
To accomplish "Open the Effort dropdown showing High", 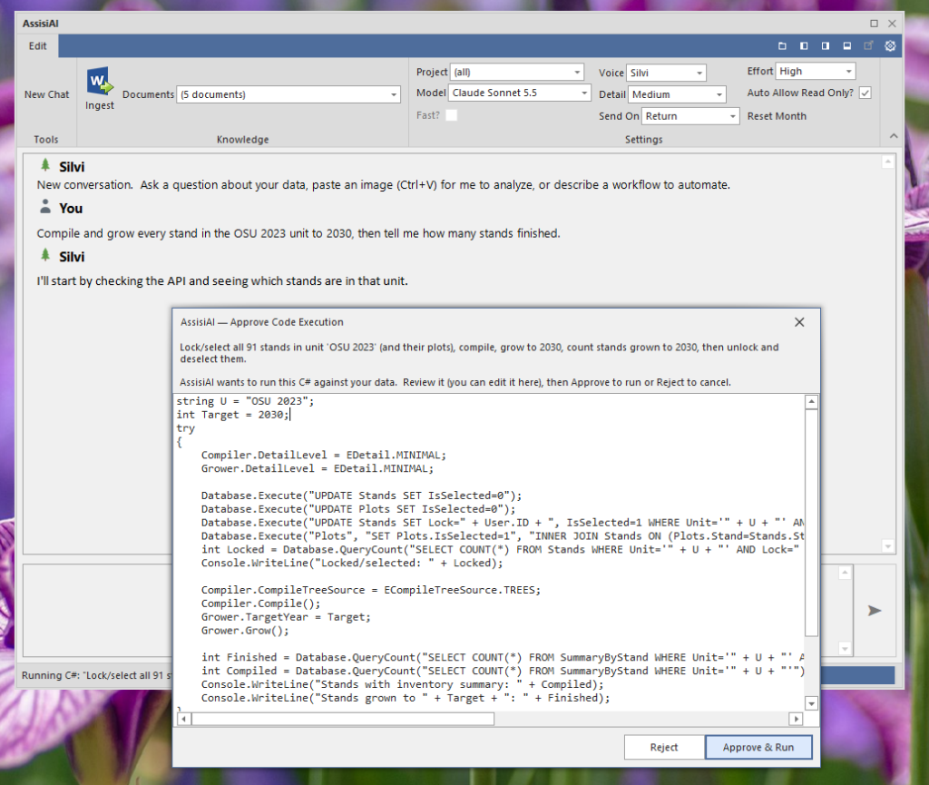I will click(816, 71).
